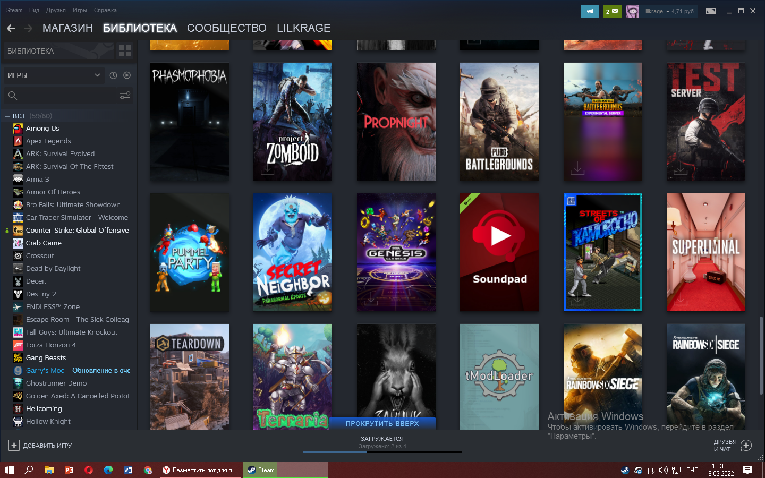The height and width of the screenshot is (478, 765).
Task: Open Pummel Party cover
Action: coord(190,252)
